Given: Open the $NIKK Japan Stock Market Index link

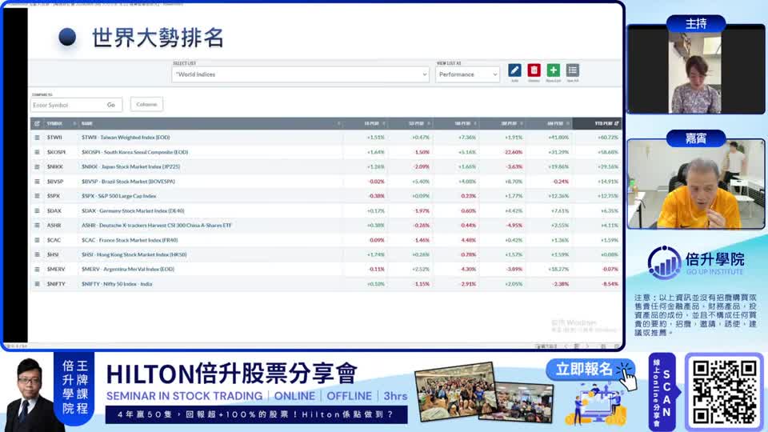Looking at the screenshot, I should (130, 167).
